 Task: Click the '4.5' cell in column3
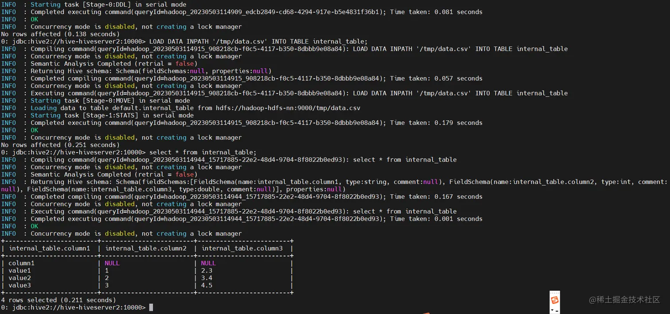pyautogui.click(x=206, y=285)
